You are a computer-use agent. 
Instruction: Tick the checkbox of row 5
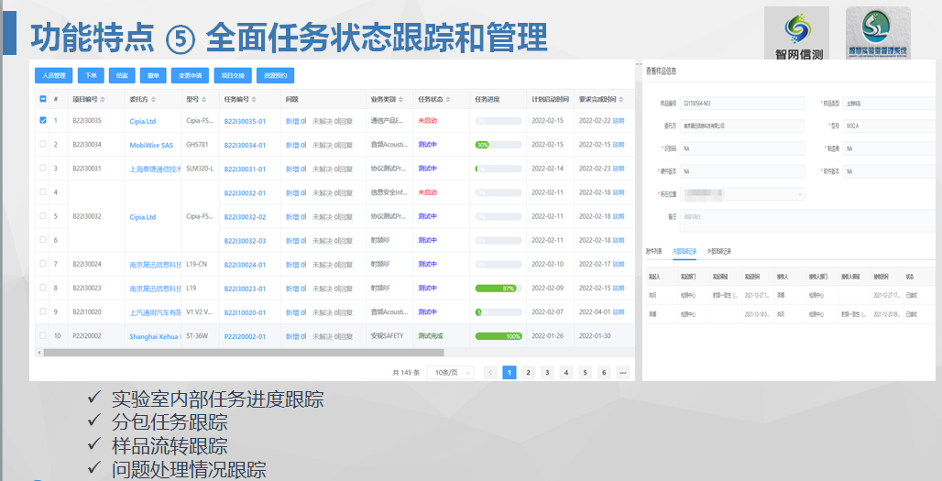(43, 215)
